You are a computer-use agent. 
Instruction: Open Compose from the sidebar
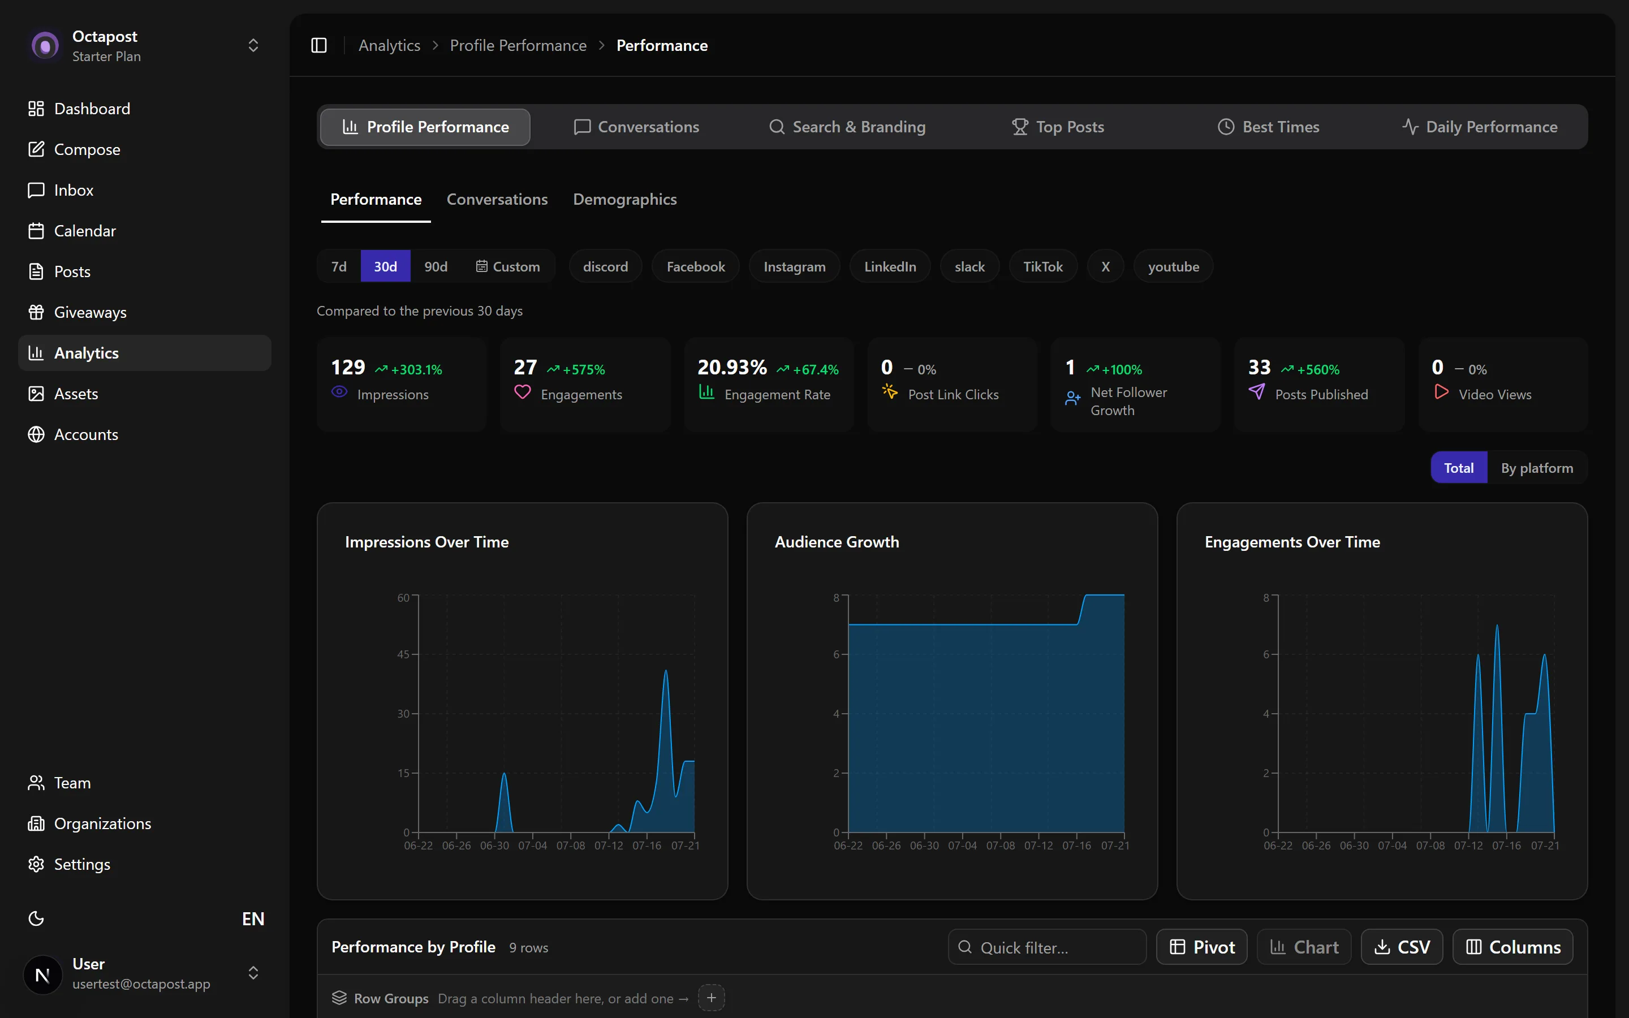coord(145,149)
